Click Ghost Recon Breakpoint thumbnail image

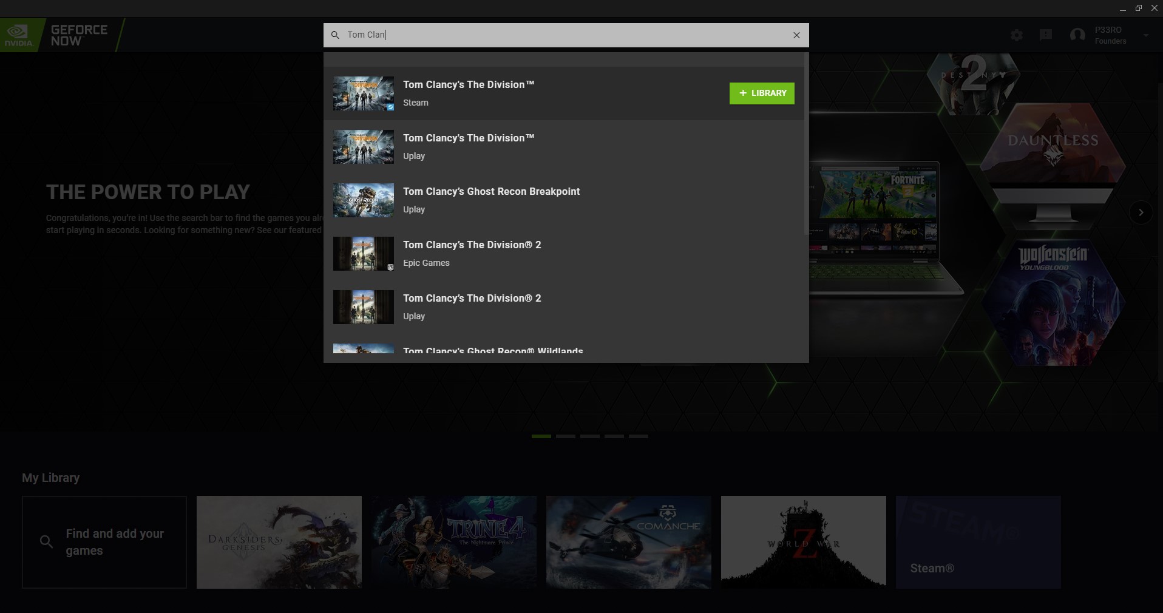(364, 200)
